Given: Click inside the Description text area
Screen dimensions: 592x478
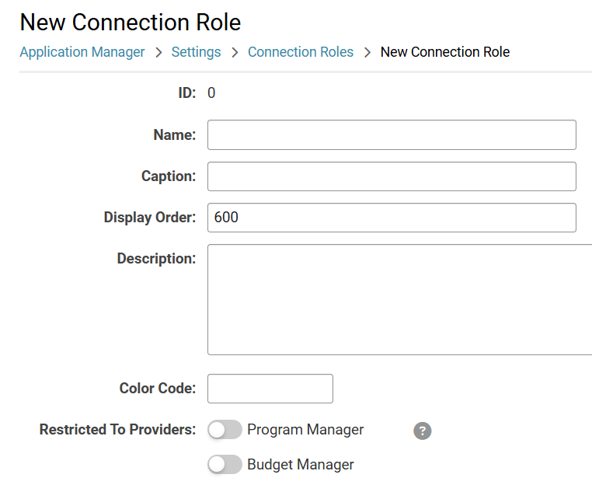Looking at the screenshot, I should point(399,299).
